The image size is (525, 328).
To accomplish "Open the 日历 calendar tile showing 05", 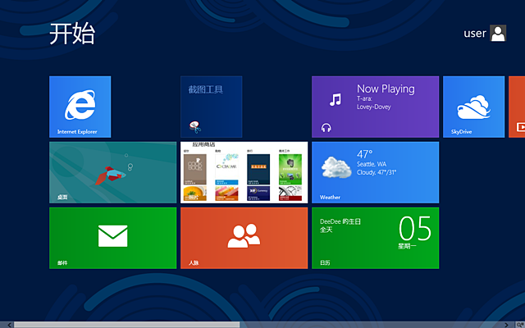I will [376, 238].
